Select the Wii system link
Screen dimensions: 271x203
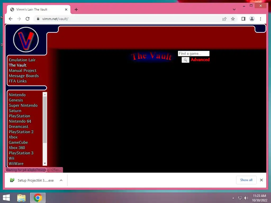point(11,158)
